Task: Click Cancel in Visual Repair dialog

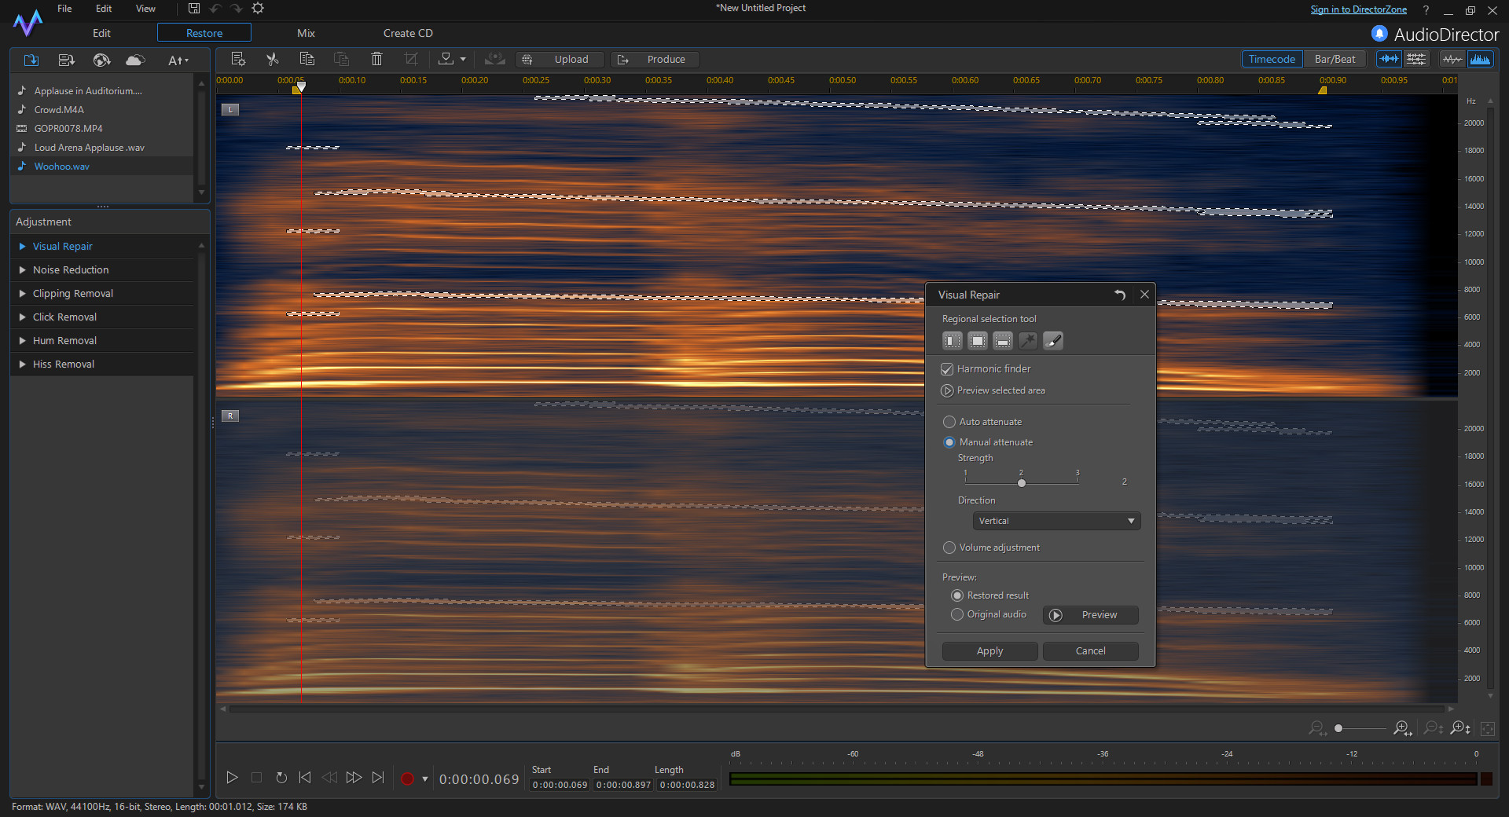Action: (1090, 651)
